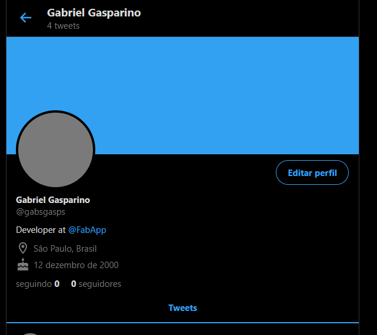Click the header title Gabriel Gasparino
The height and width of the screenshot is (335, 377).
point(94,13)
